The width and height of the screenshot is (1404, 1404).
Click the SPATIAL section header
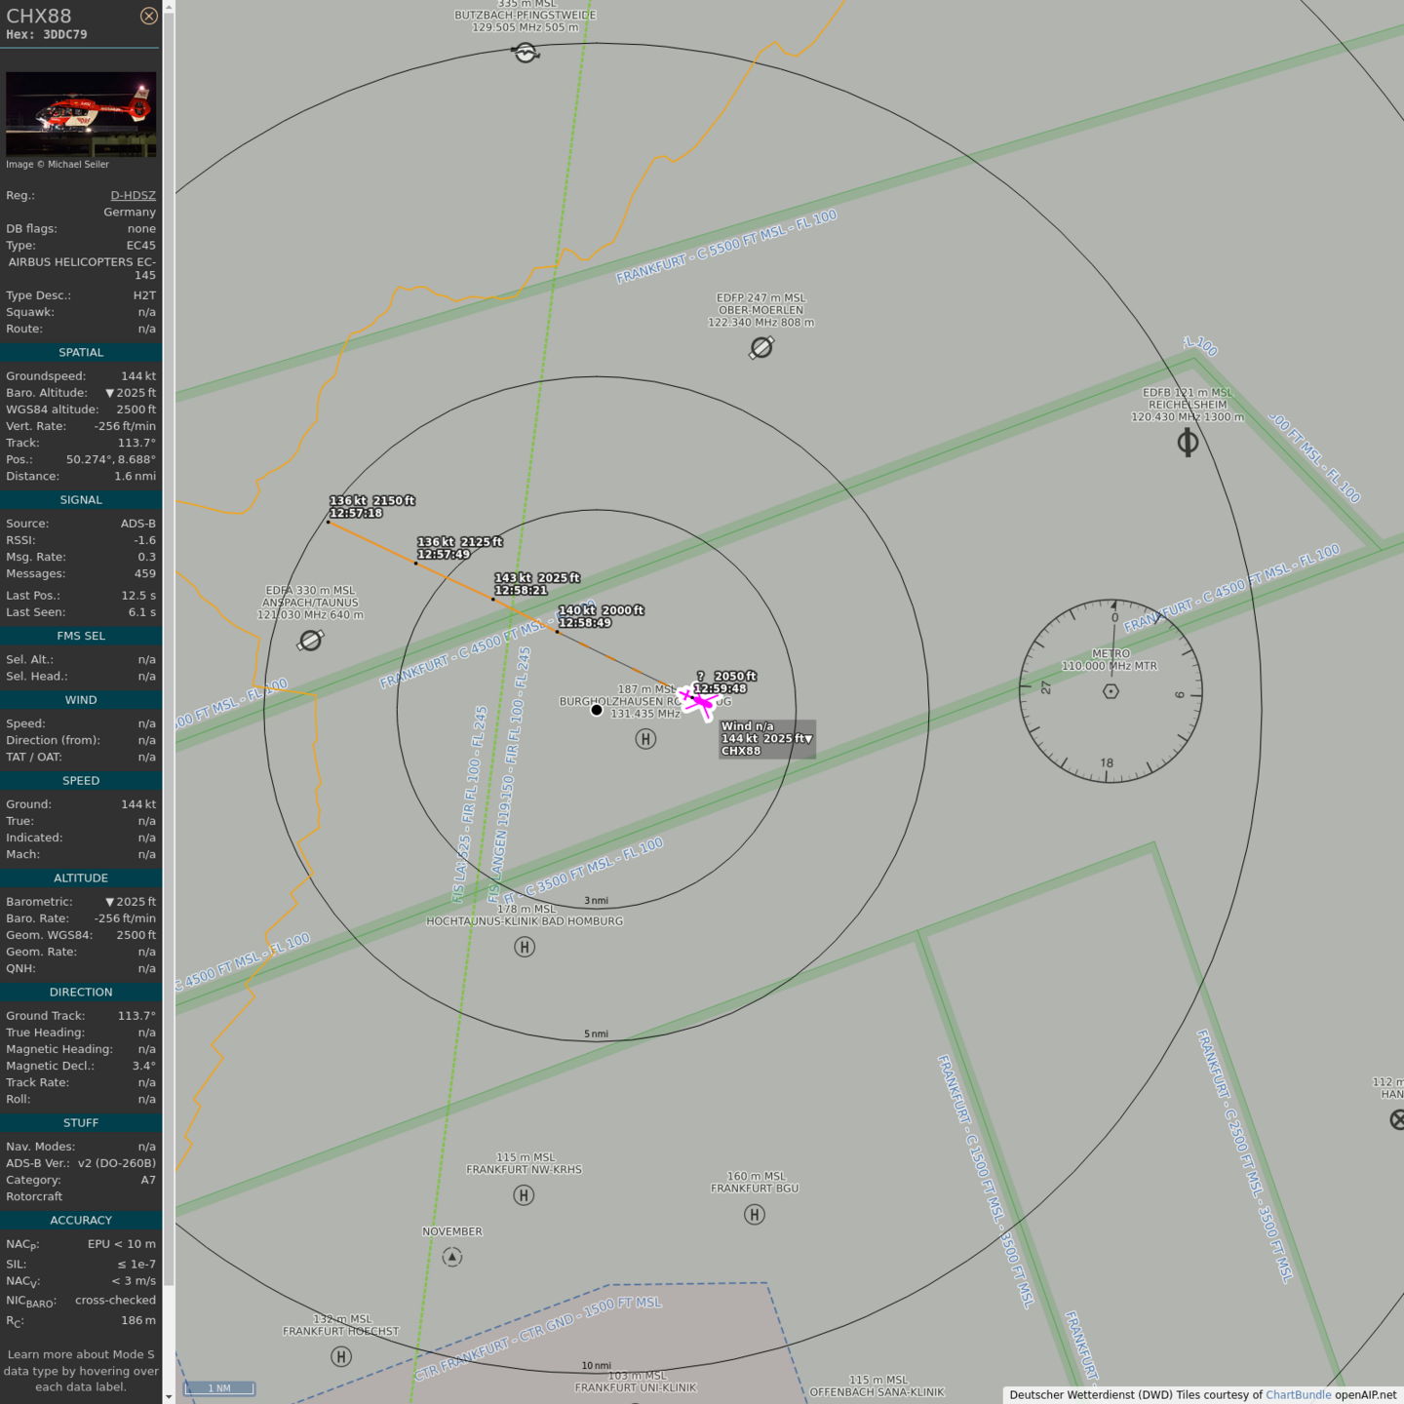point(81,353)
